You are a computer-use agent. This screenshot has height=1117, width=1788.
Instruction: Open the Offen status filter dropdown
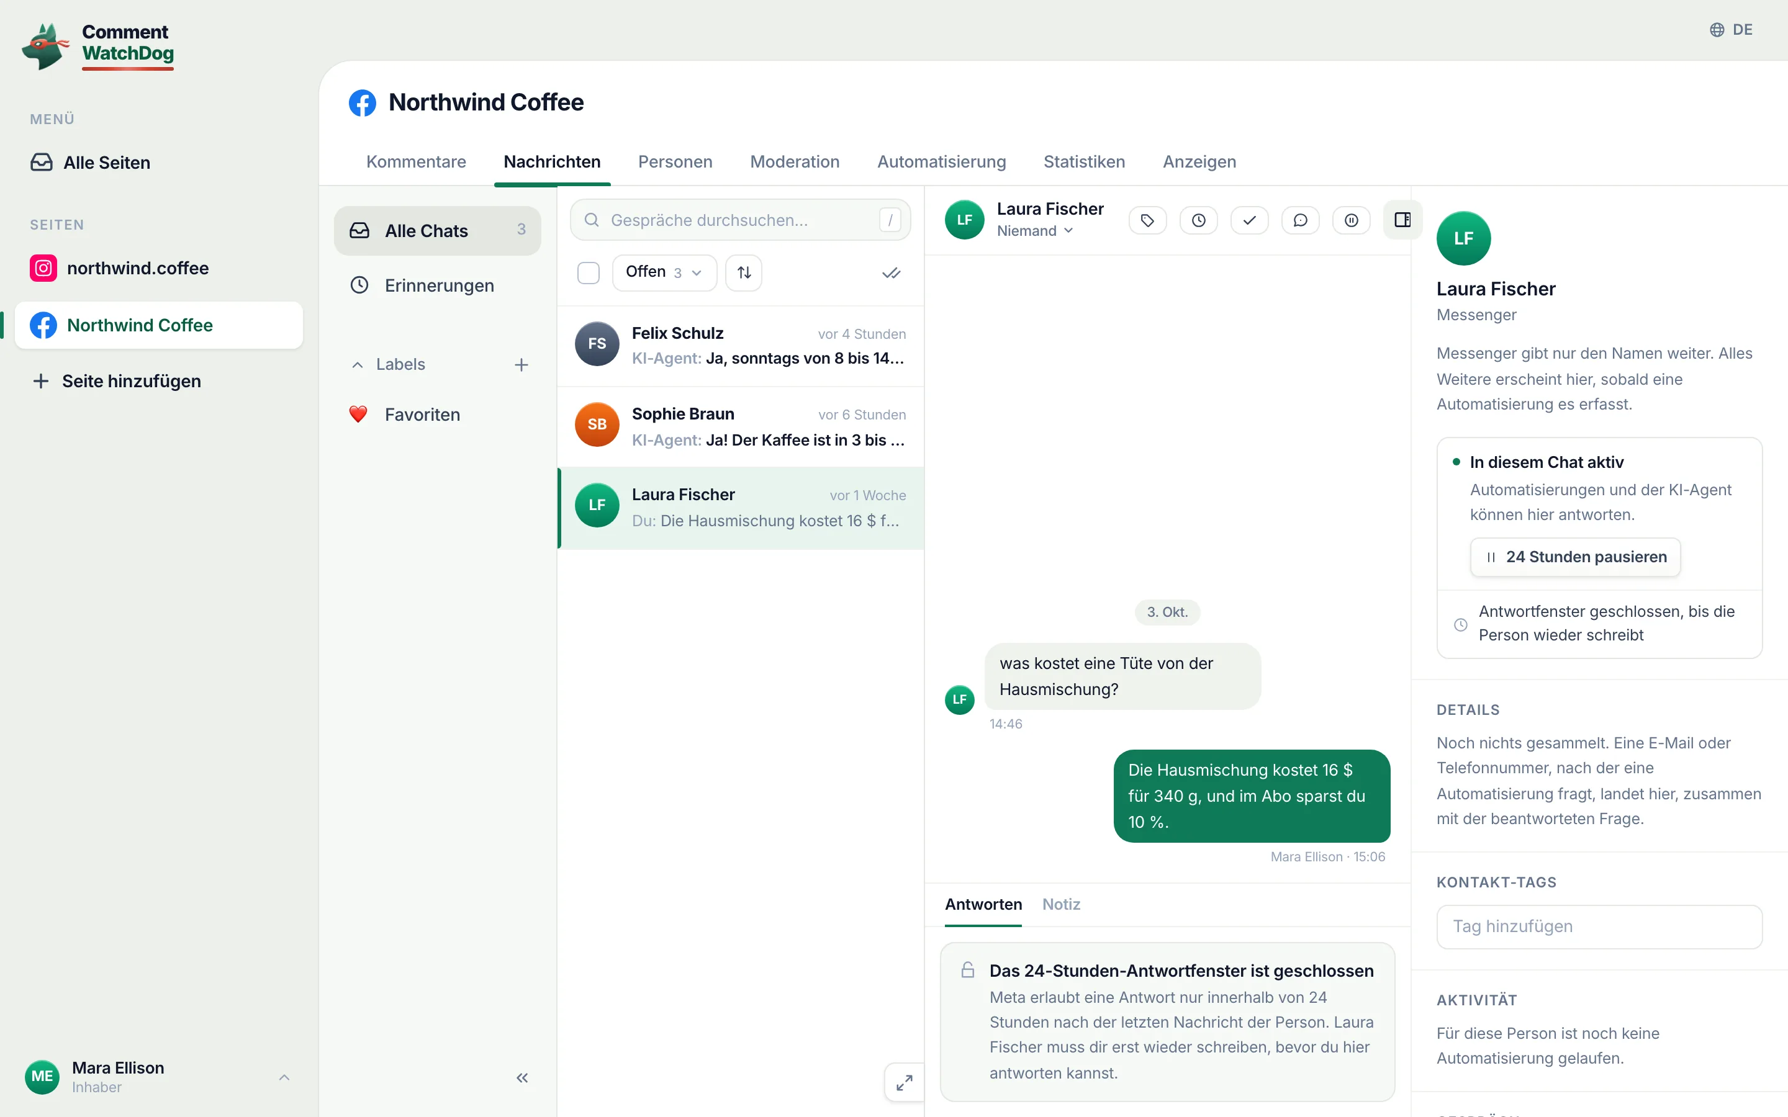664,272
